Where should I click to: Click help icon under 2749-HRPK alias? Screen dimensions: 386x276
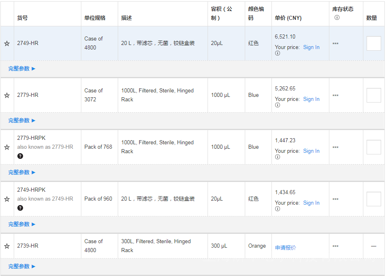point(20,208)
